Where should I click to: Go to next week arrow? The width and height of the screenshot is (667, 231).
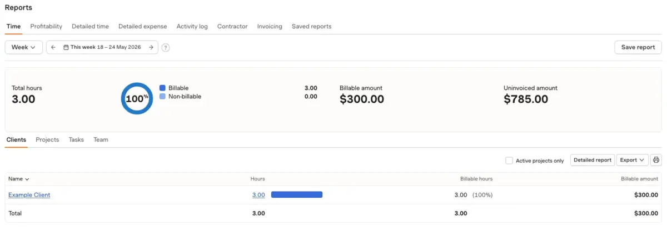click(151, 47)
